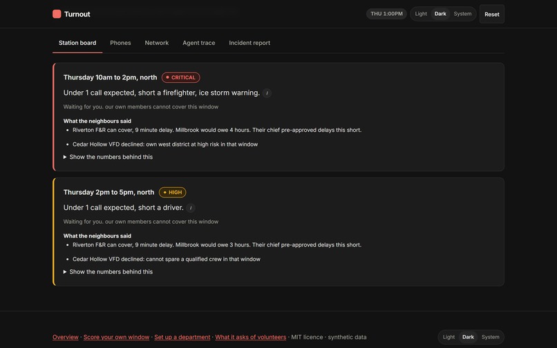Click Riverton line mentioning Millbrook owes 4 hours
This screenshot has width=557, height=348.
(217, 130)
